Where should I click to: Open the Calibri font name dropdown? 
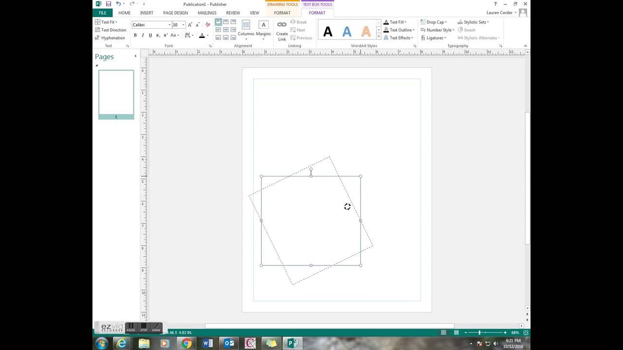coord(169,25)
